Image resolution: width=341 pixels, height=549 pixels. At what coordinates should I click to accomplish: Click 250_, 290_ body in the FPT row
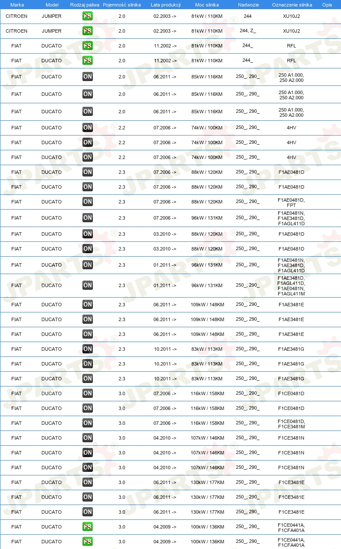(248, 201)
